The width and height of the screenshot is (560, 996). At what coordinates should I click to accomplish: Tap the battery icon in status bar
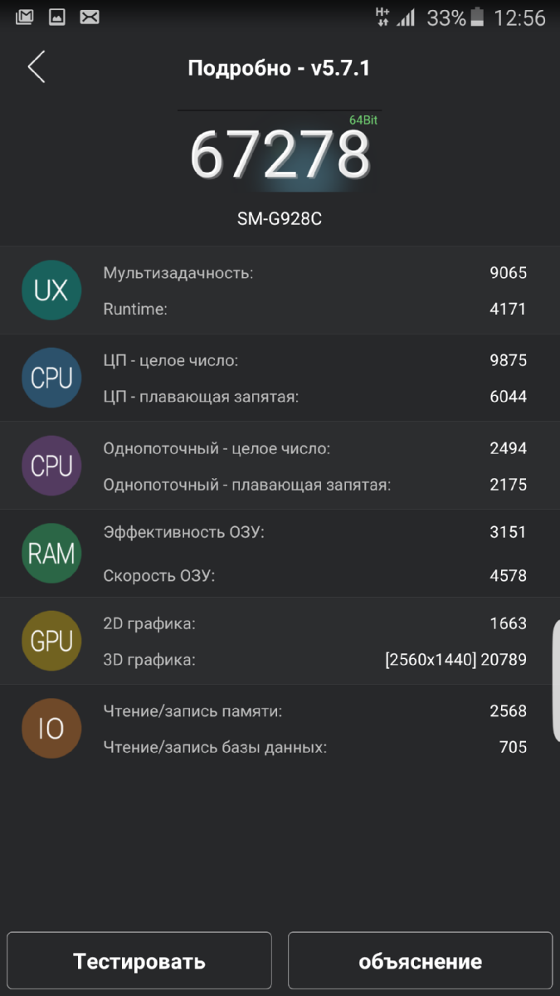pyautogui.click(x=478, y=17)
